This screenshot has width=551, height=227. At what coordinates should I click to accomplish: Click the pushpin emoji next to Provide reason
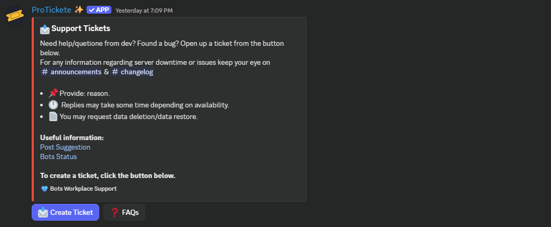[53, 93]
